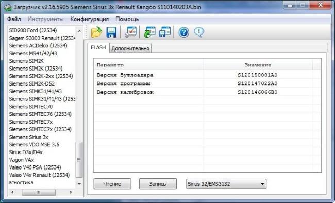The width and height of the screenshot is (335, 203).
Task: Click the Чтение button
Action: 112,184
